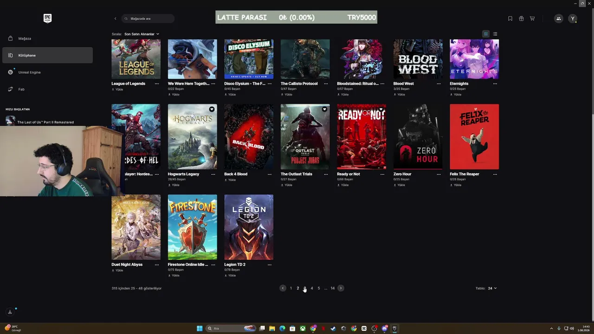Image resolution: width=594 pixels, height=334 pixels.
Task: Open options menu for The Outlast Trials
Action: point(326,174)
